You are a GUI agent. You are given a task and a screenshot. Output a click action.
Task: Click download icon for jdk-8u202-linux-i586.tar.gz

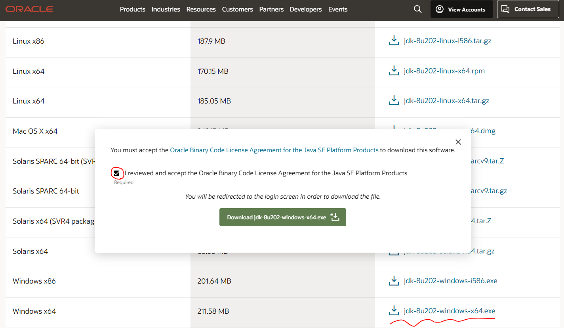point(394,40)
